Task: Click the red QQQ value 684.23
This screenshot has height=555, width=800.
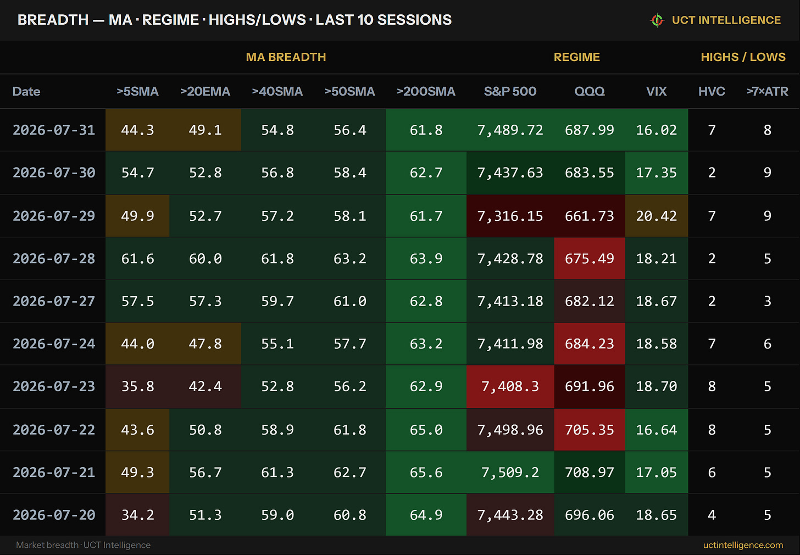Action: [590, 344]
